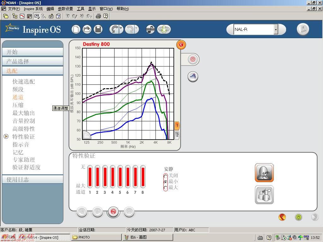Open the 工具 menu
Viewport: 323px width, 242px height.
pos(80,9)
